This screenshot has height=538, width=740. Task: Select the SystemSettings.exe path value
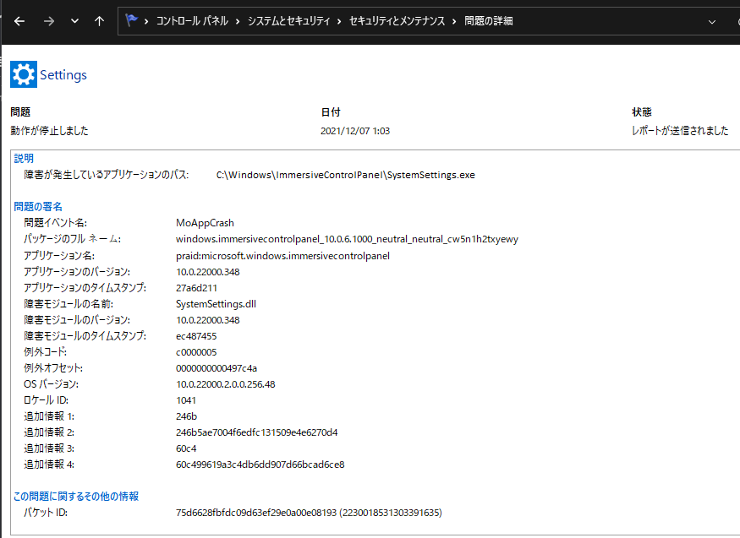coord(345,175)
